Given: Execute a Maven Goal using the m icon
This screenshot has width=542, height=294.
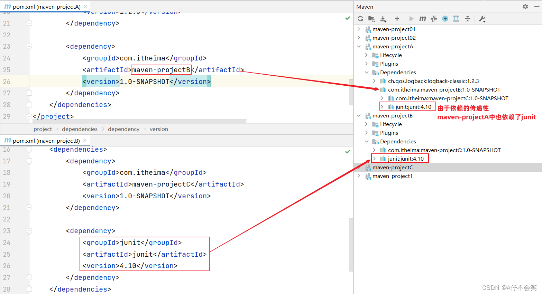Looking at the screenshot, I should click(x=422, y=18).
